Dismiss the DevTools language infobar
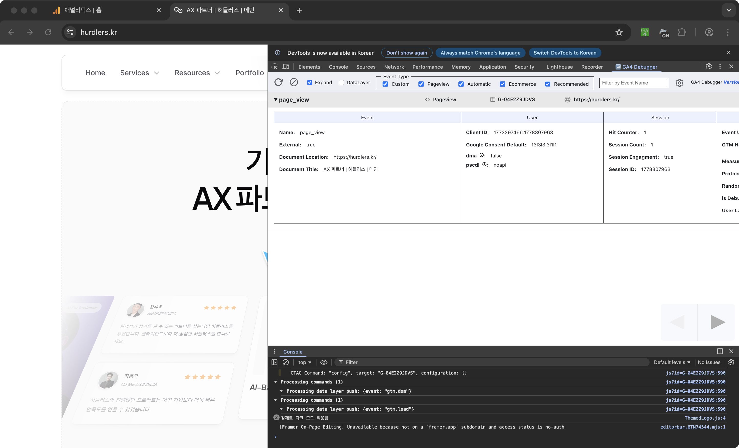Screen dimensions: 739x448 (x=728, y=52)
